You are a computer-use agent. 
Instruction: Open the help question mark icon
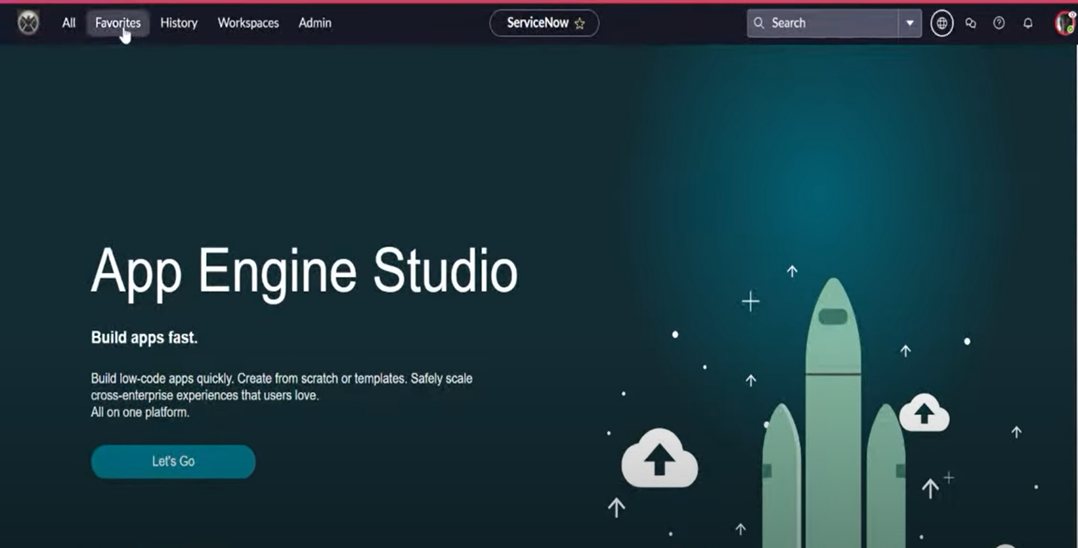pos(999,23)
